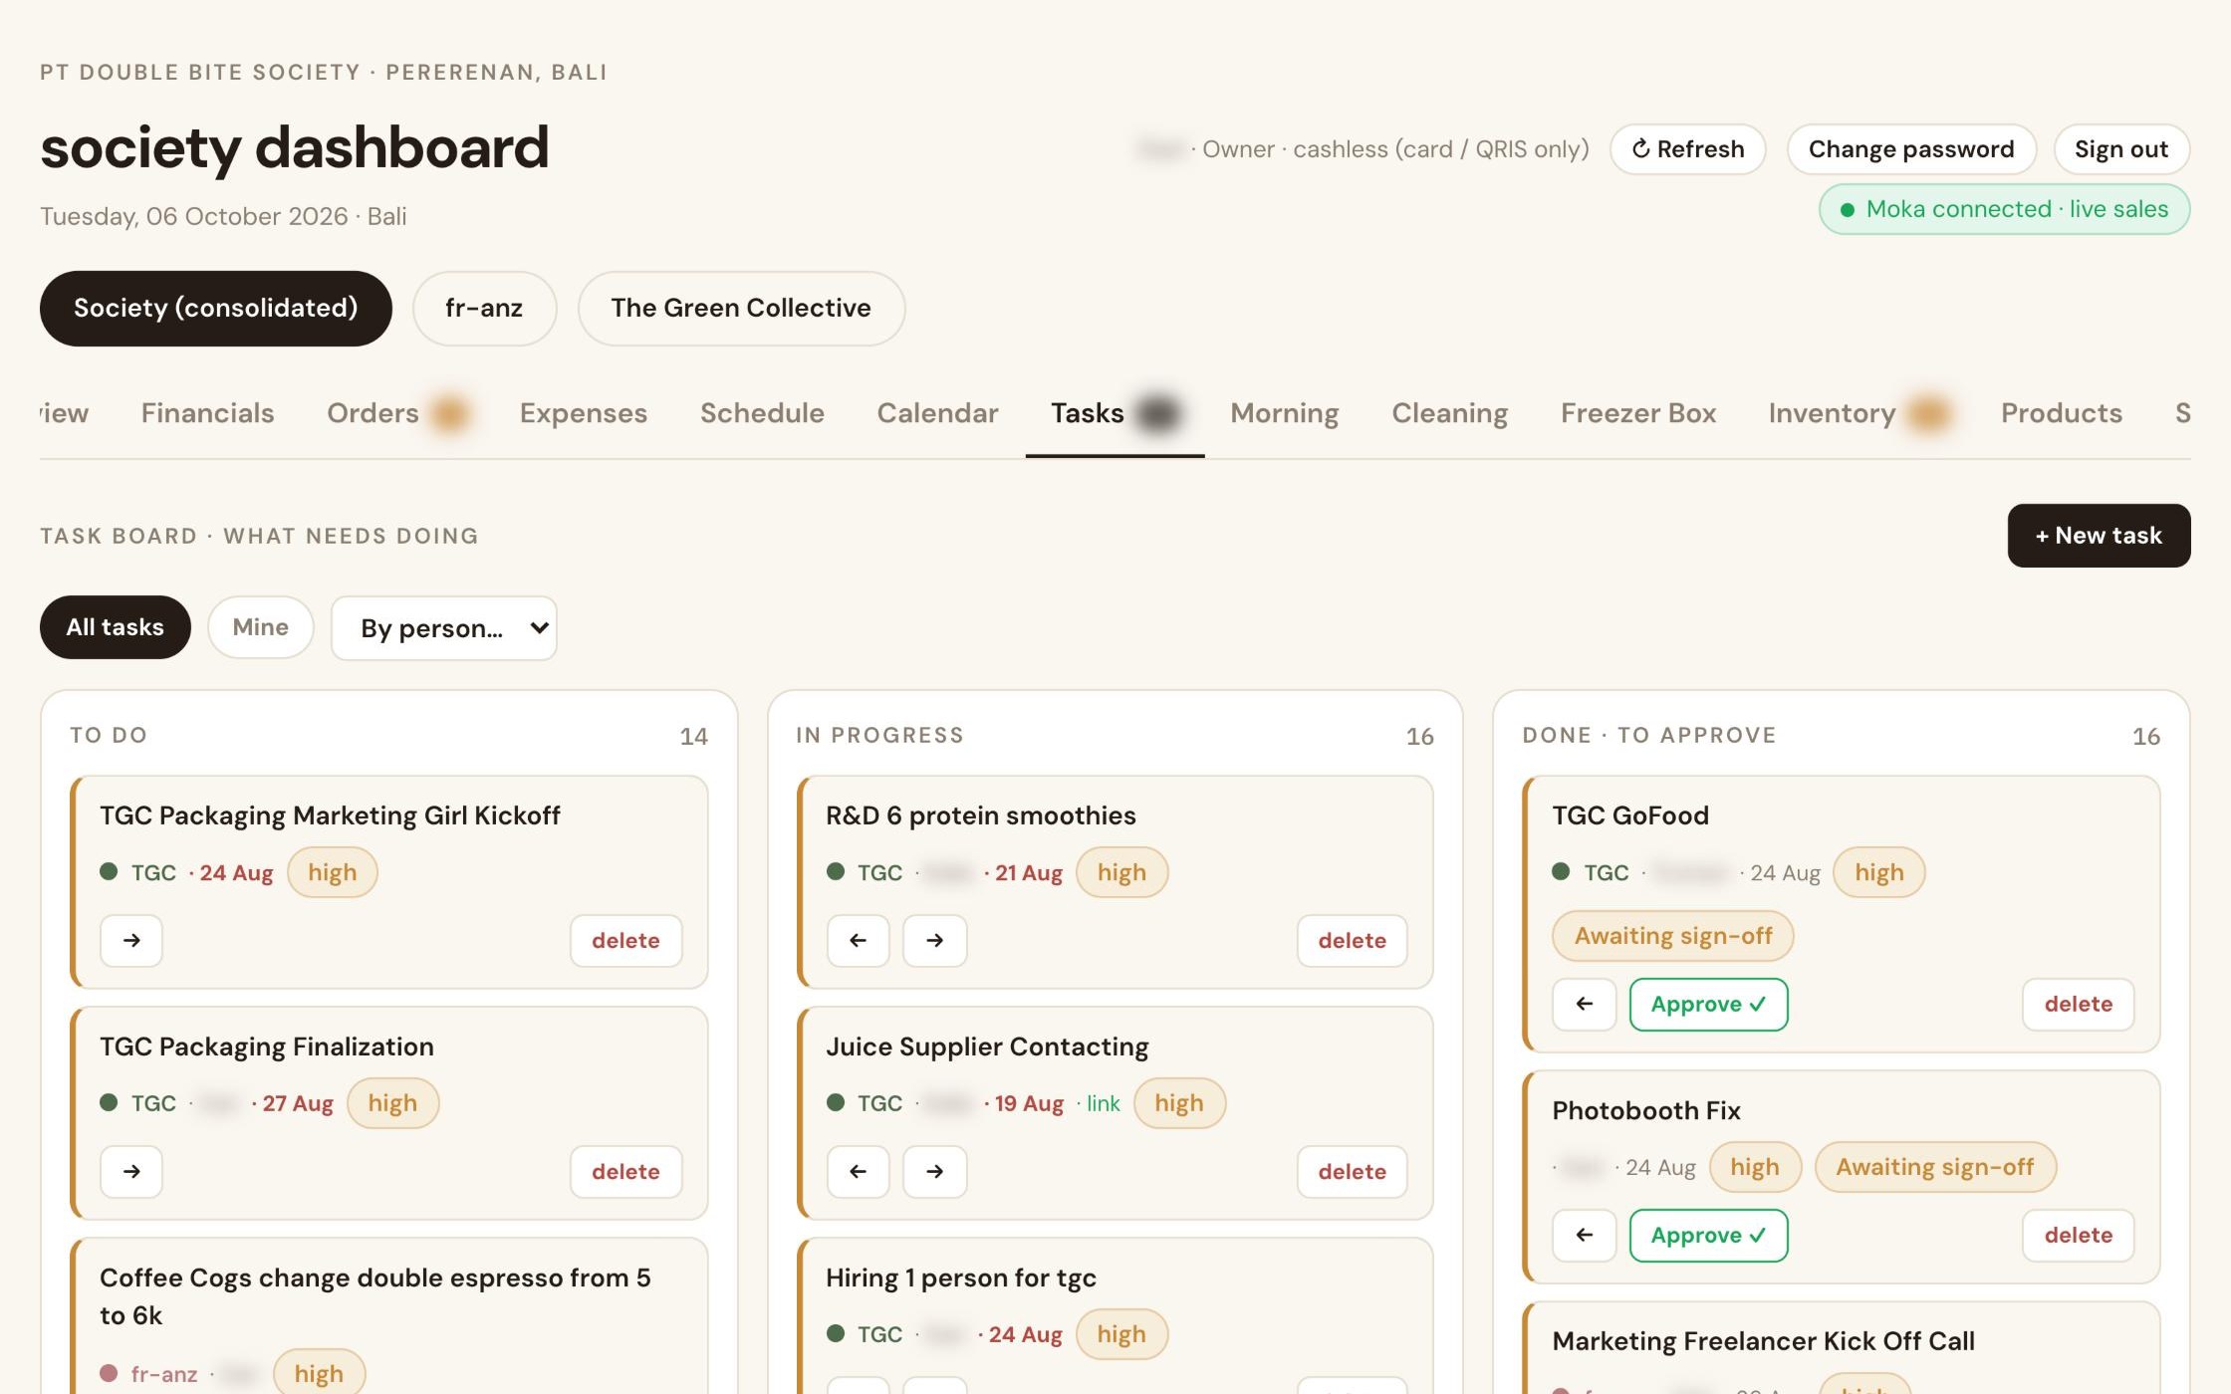Open the Orders tab
This screenshot has width=2231, height=1394.
coord(372,413)
